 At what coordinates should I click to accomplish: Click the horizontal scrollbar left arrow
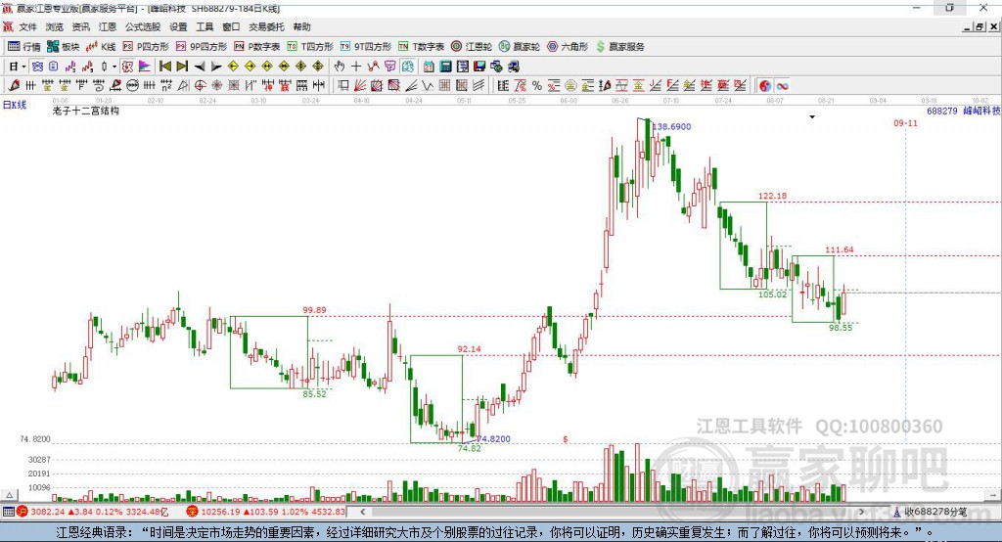click(363, 512)
